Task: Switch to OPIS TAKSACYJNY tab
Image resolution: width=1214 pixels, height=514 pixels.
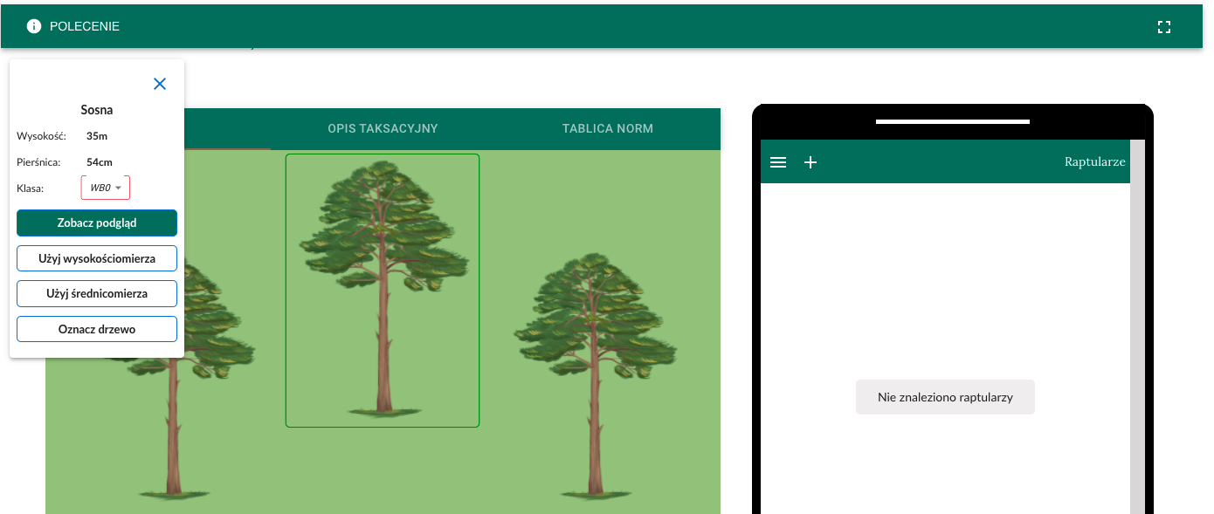Action: [x=383, y=129]
